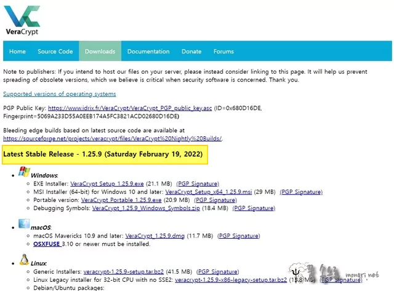
Task: Click the Bleeding edge builds sentence
Action: 94,130
